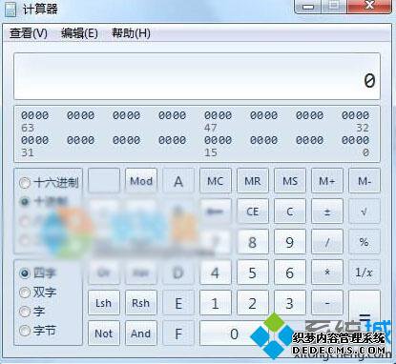The height and width of the screenshot is (364, 396).
Task: Toggle the bit group above label 31
Action: click(35, 140)
